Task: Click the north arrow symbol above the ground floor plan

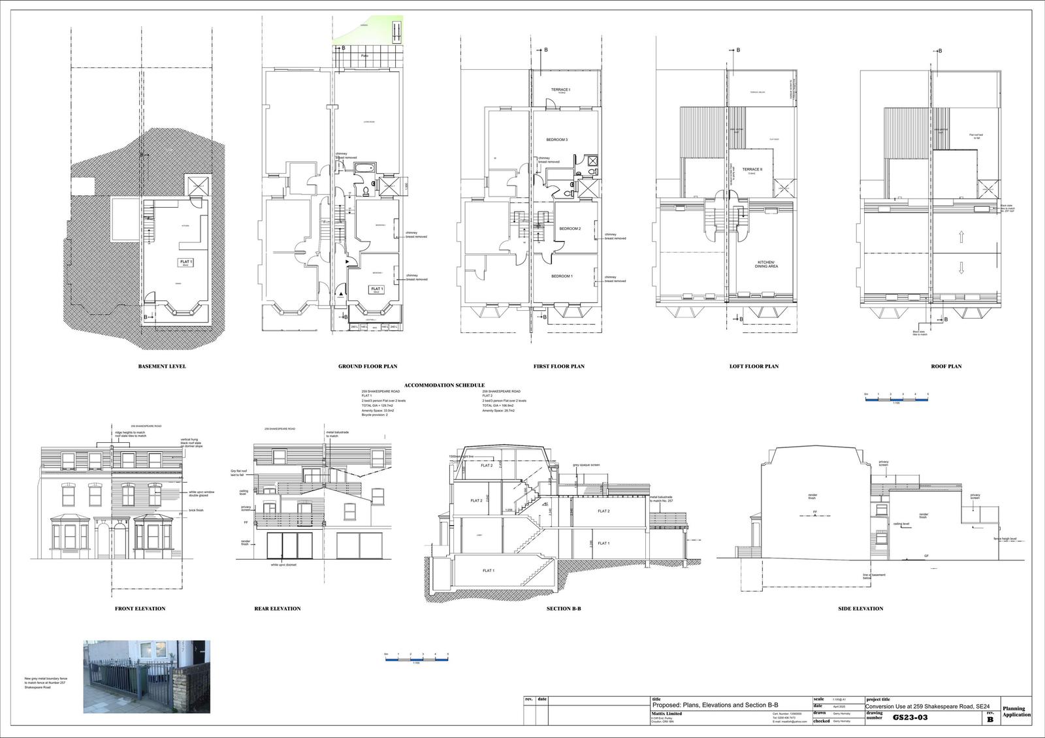Action: [x=395, y=33]
